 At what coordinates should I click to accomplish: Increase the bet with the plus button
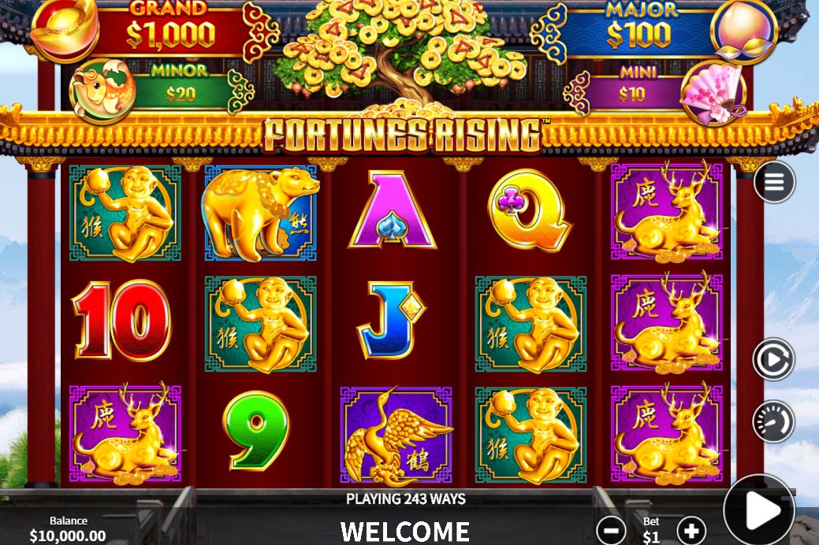coord(691,531)
